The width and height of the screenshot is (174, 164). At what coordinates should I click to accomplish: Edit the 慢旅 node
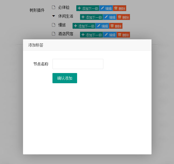[x=102, y=26]
